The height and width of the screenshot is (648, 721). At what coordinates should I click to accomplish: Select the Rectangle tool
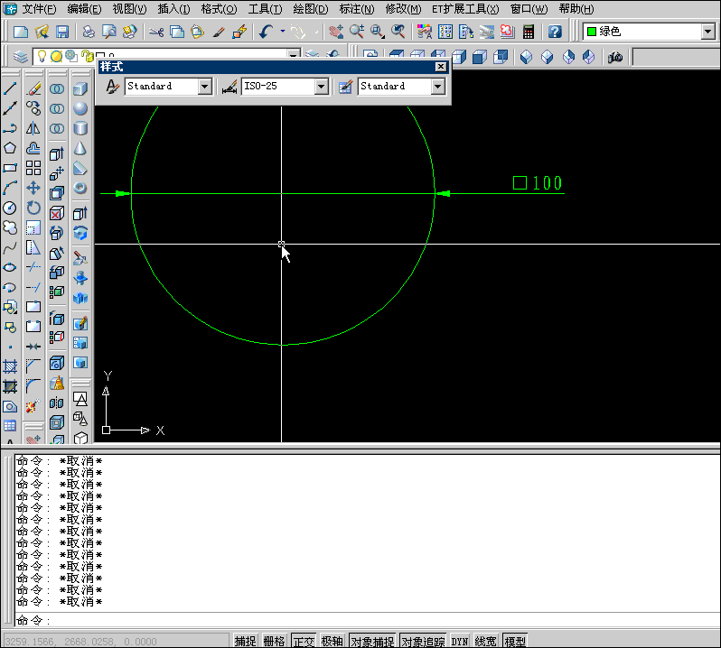[10, 168]
